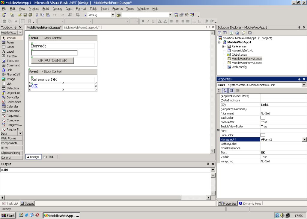Click the Windows Start button
Screen dimensions: 307x219
[x=8, y=215]
